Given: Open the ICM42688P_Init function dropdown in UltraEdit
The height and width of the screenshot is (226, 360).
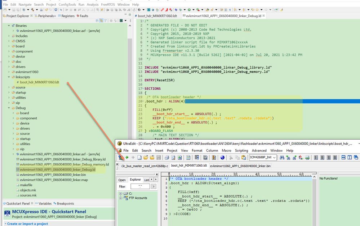Looking at the screenshot, I should 274,157.
